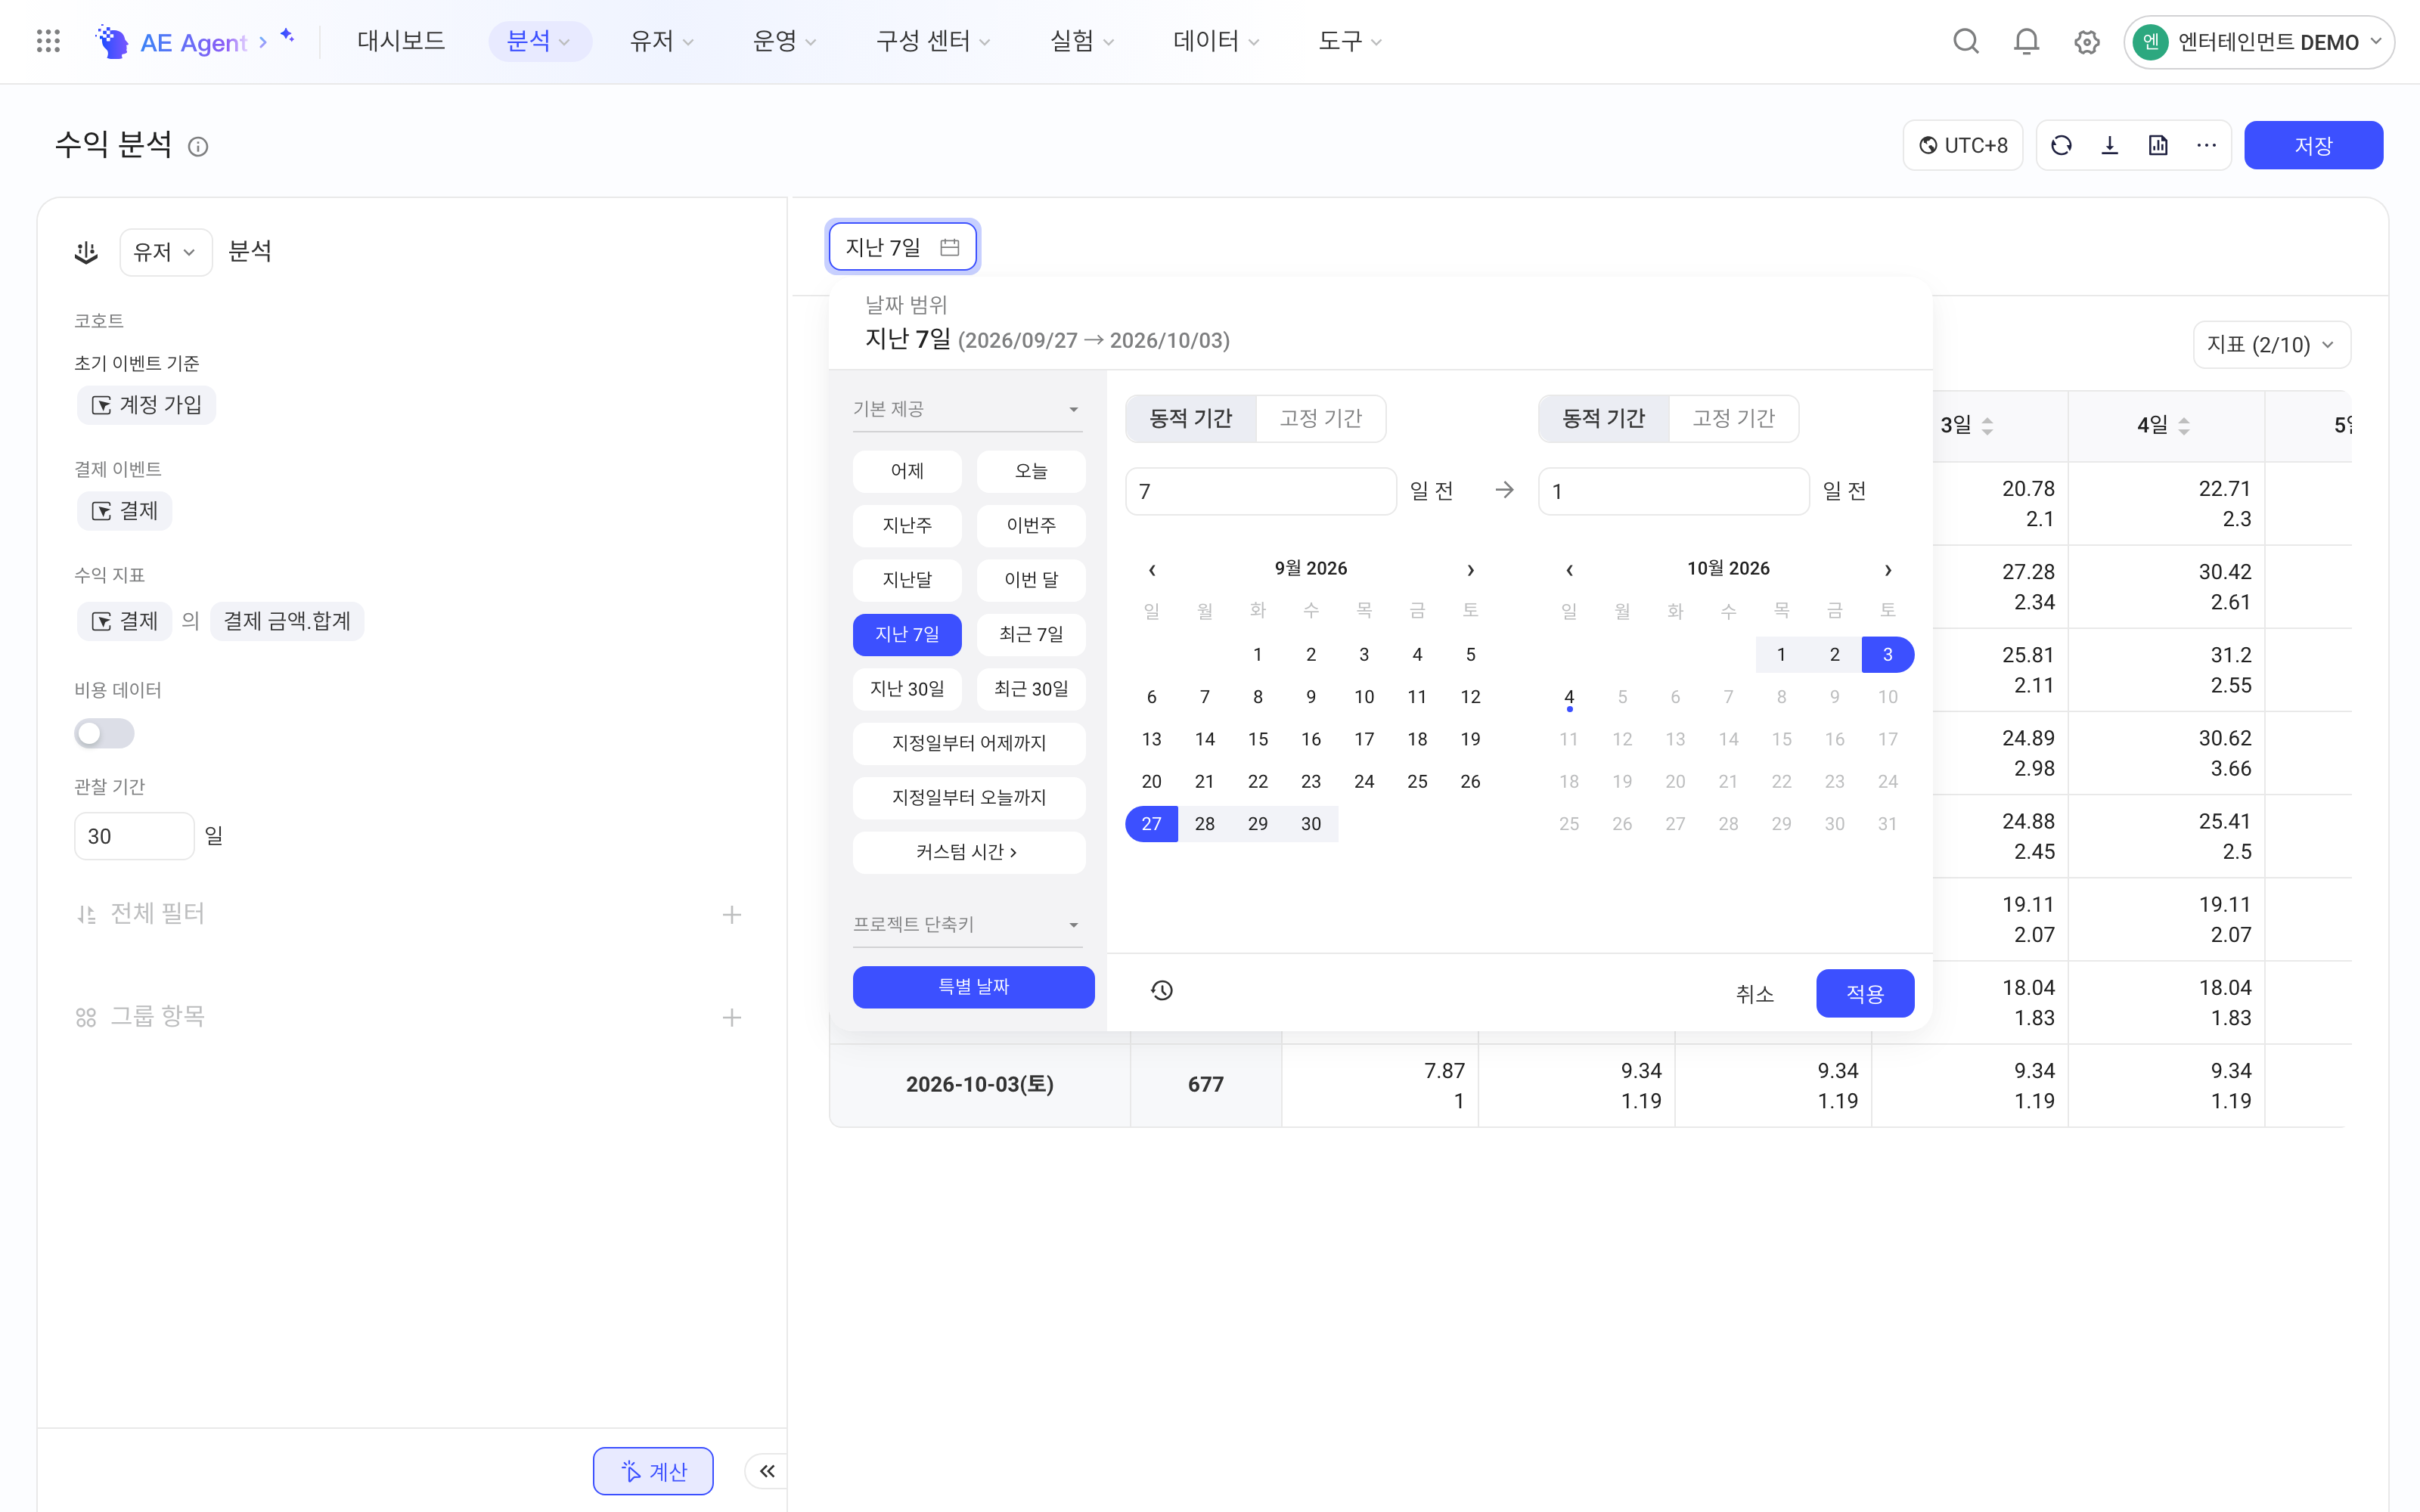Screen dimensions: 2420x1512
Task: Expand the 기본 제공 dropdown
Action: (x=967, y=409)
